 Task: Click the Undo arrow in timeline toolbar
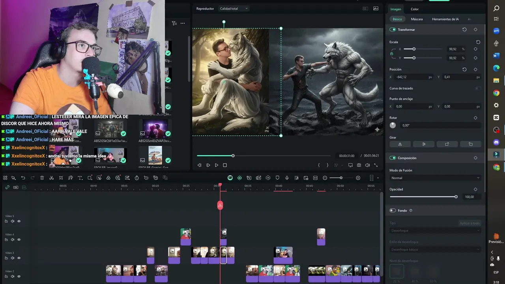23,178
